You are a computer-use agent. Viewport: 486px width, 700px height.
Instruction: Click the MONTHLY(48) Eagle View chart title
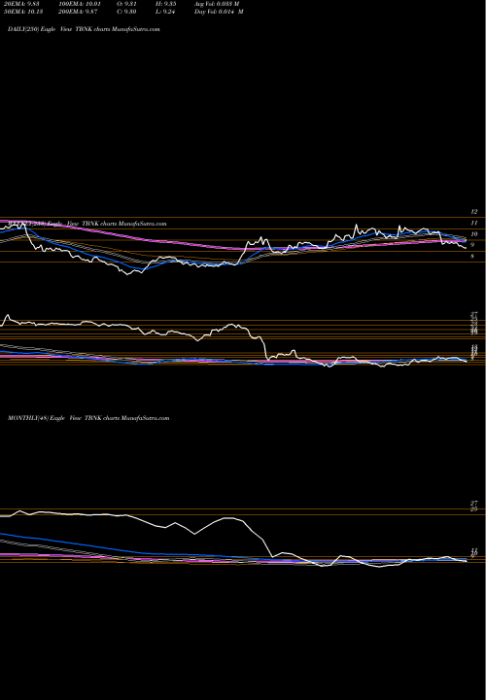(x=88, y=418)
